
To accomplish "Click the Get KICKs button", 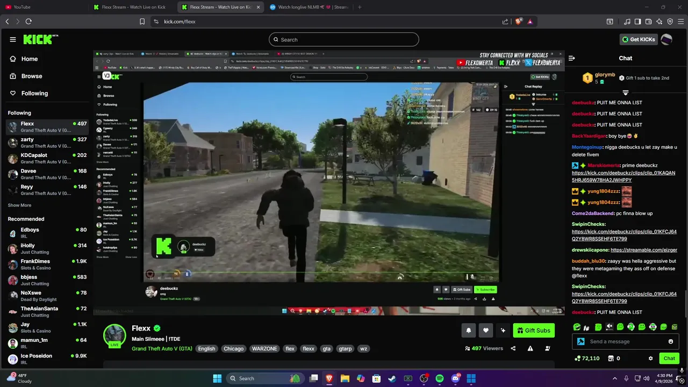I will click(639, 39).
